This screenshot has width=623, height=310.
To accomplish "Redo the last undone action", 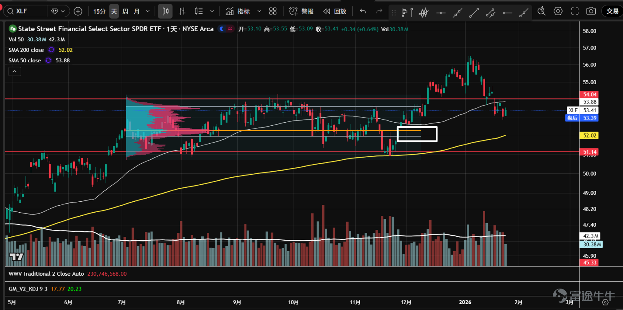I will (x=379, y=11).
